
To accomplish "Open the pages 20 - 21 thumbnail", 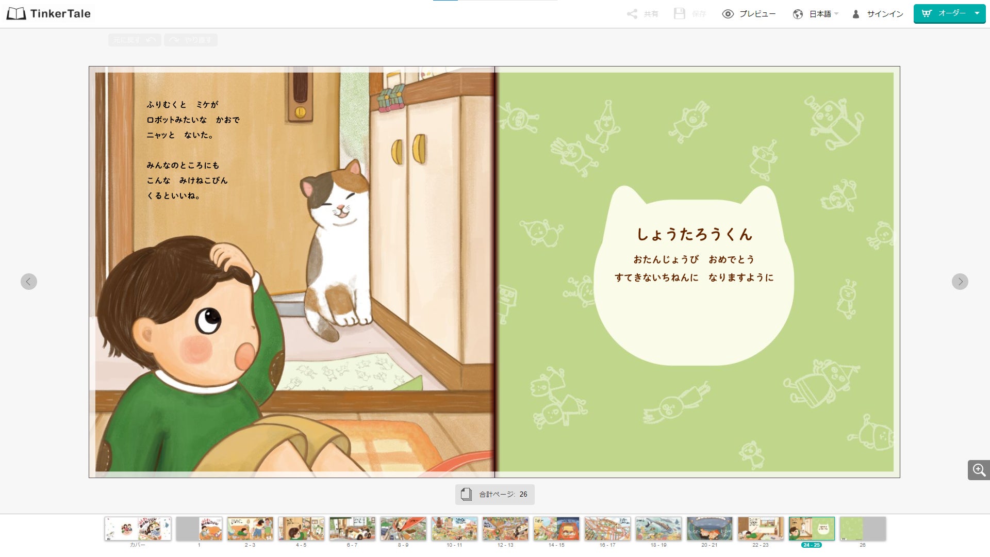I will (x=709, y=529).
